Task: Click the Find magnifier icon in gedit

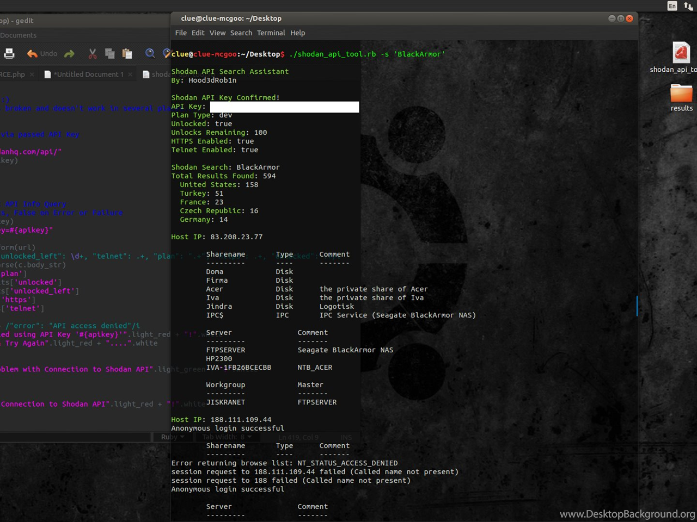Action: click(150, 53)
